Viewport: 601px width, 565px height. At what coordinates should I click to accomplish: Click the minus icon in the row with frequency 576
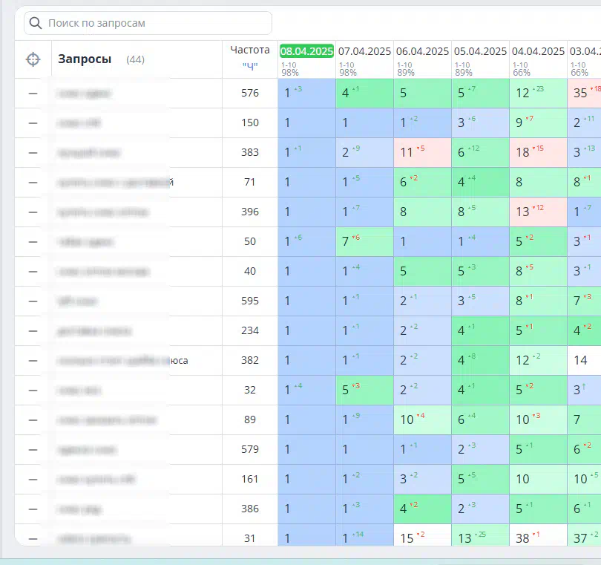click(x=33, y=94)
